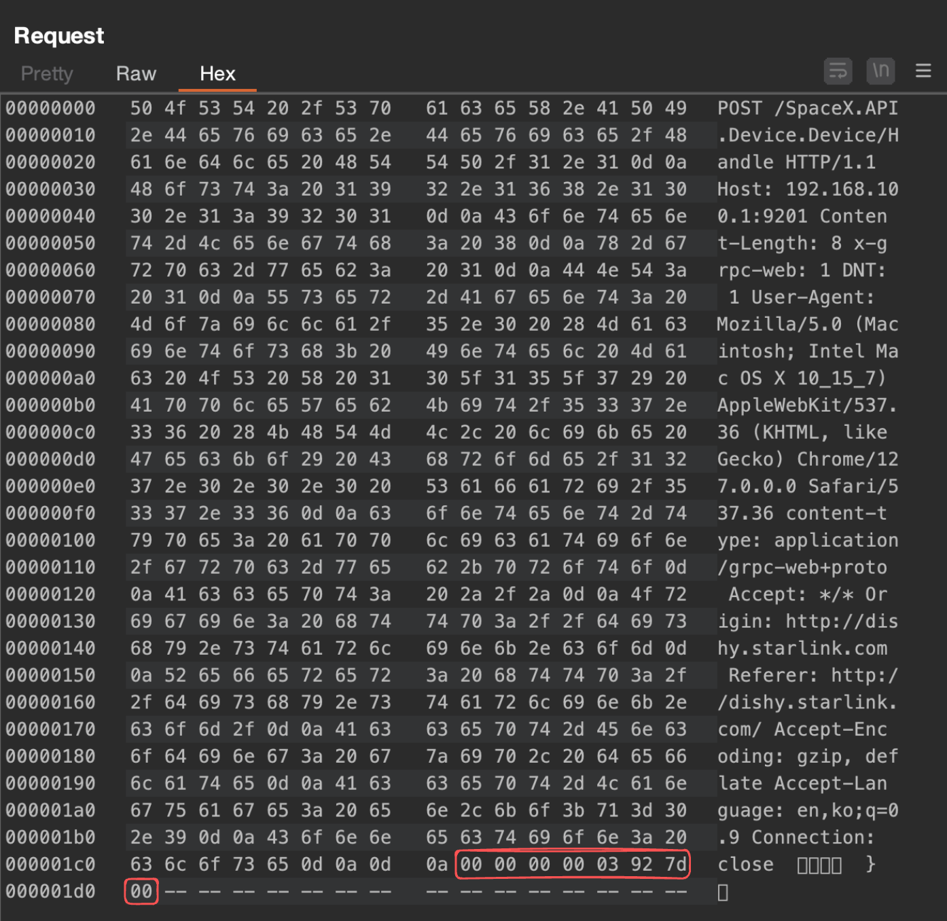
Task: Select ASCII text "1 User-Agent:"
Action: coord(802,297)
